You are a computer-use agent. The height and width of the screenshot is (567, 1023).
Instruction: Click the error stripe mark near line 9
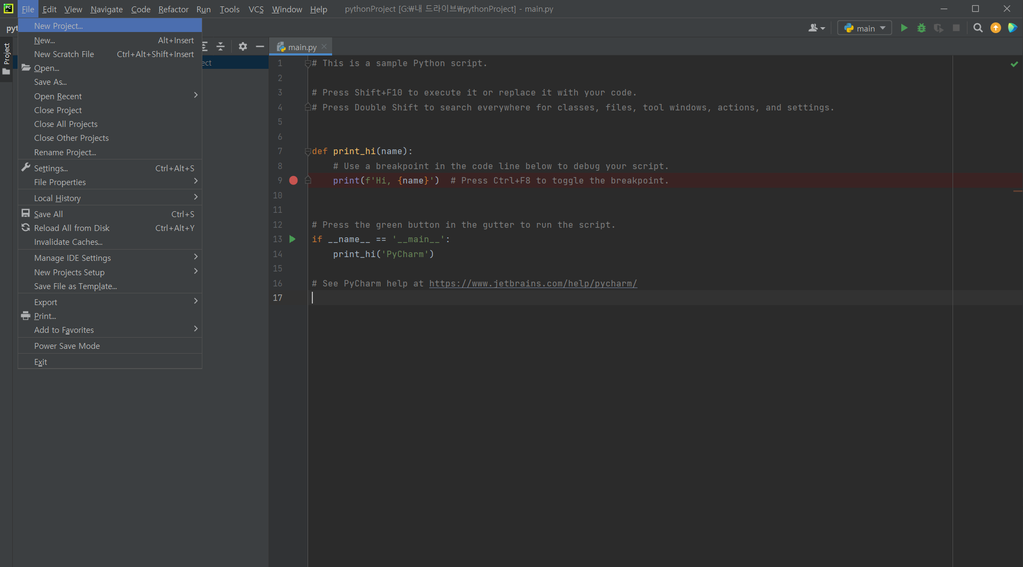click(1018, 191)
